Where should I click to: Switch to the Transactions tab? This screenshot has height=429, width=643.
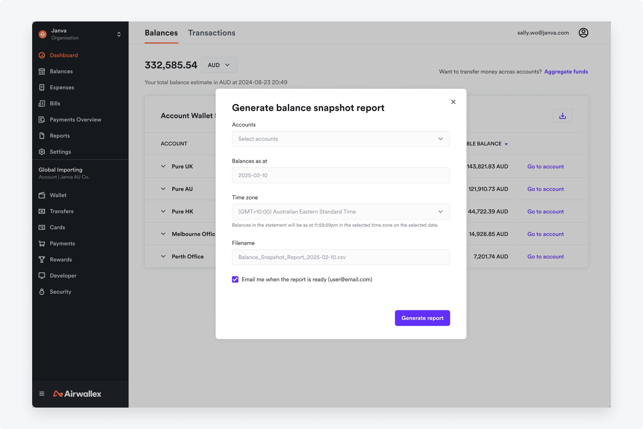click(x=212, y=32)
